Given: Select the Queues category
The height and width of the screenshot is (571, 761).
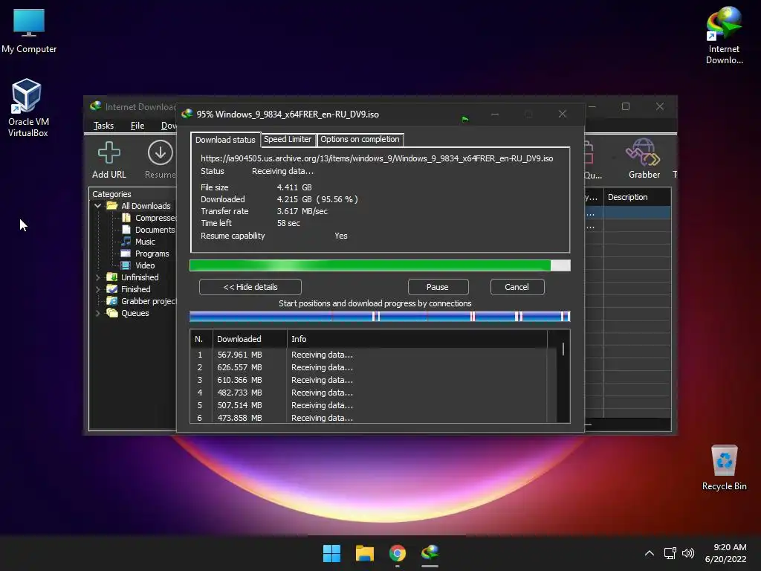Looking at the screenshot, I should 135,313.
